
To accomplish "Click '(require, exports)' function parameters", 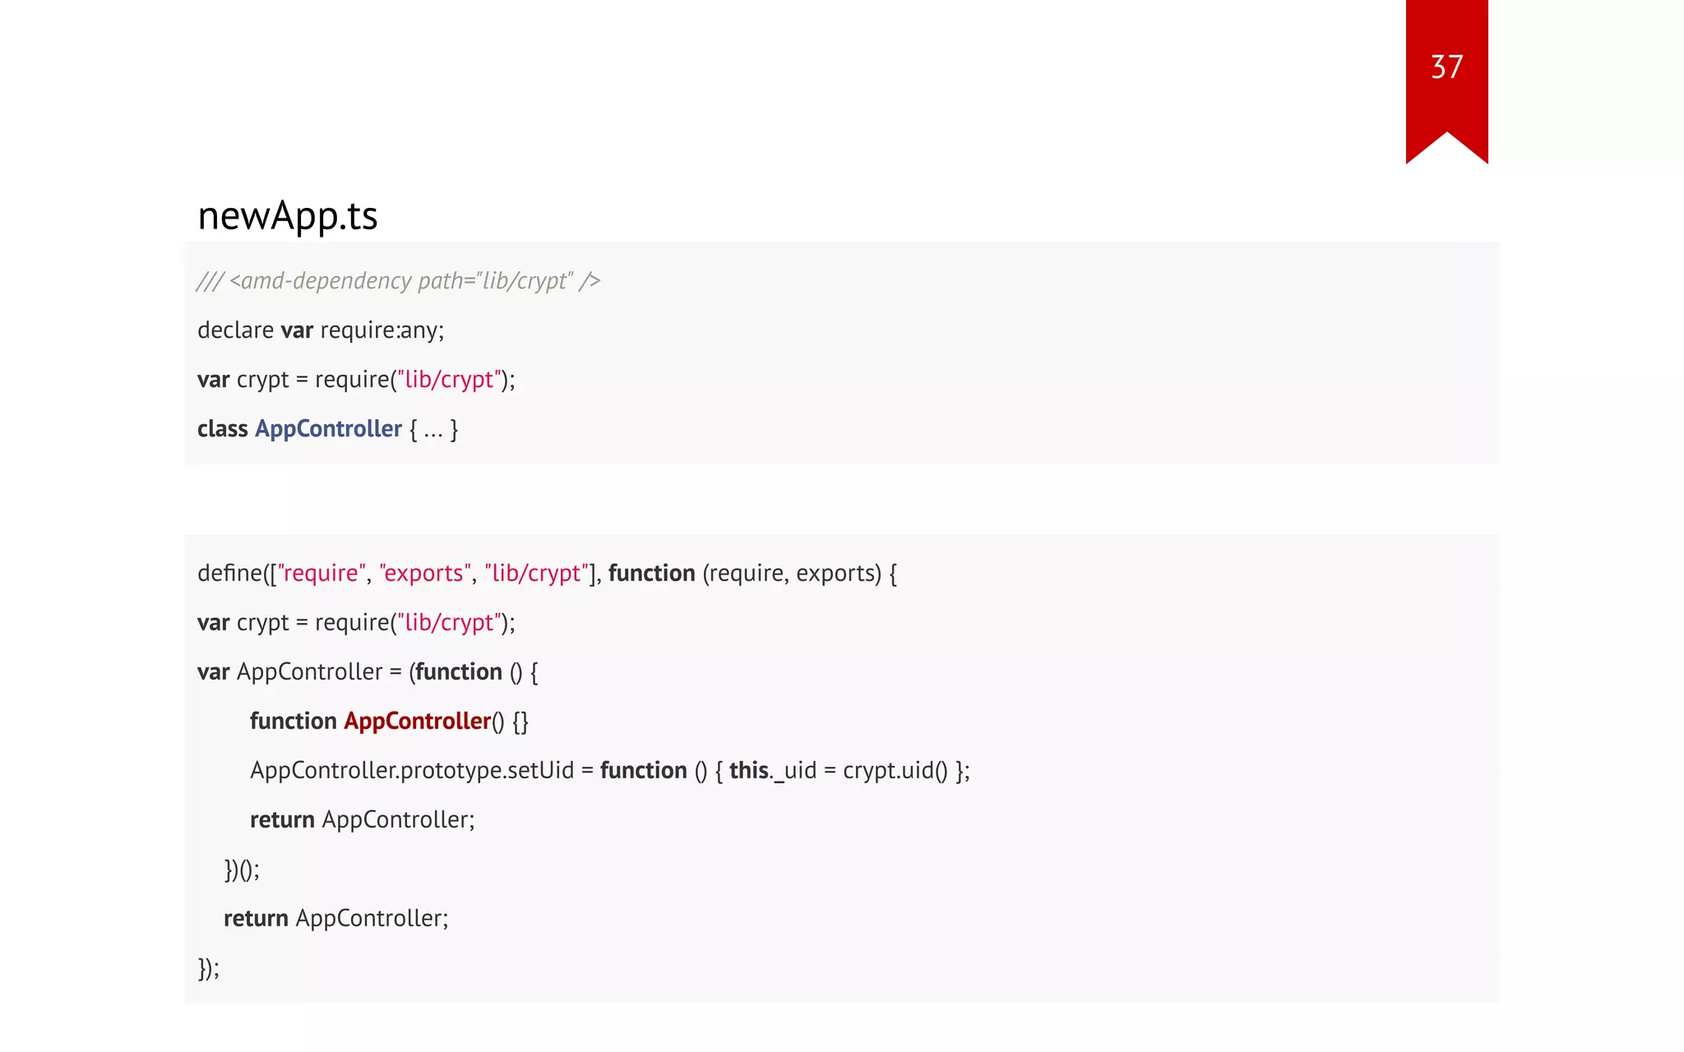I will click(791, 574).
